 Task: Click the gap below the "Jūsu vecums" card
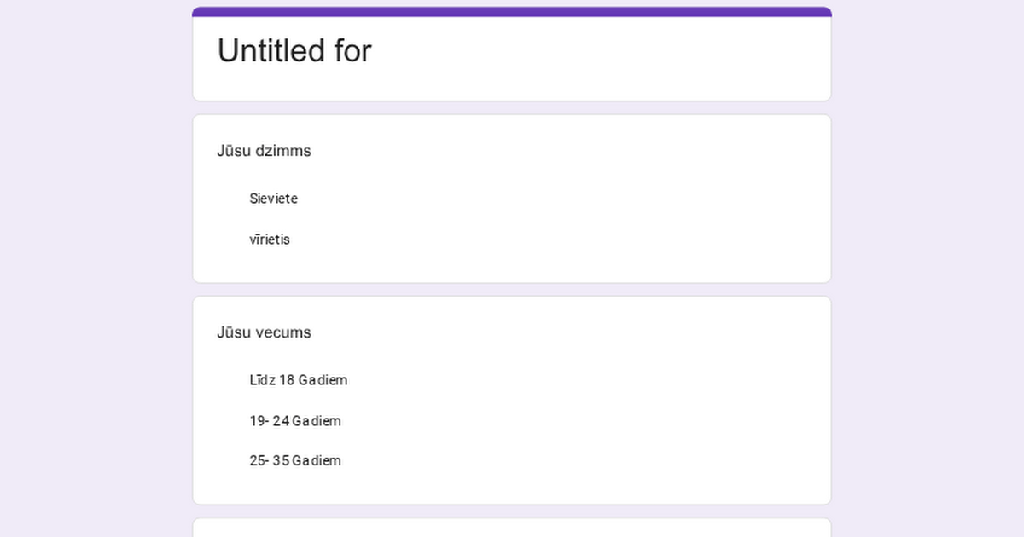[512, 511]
